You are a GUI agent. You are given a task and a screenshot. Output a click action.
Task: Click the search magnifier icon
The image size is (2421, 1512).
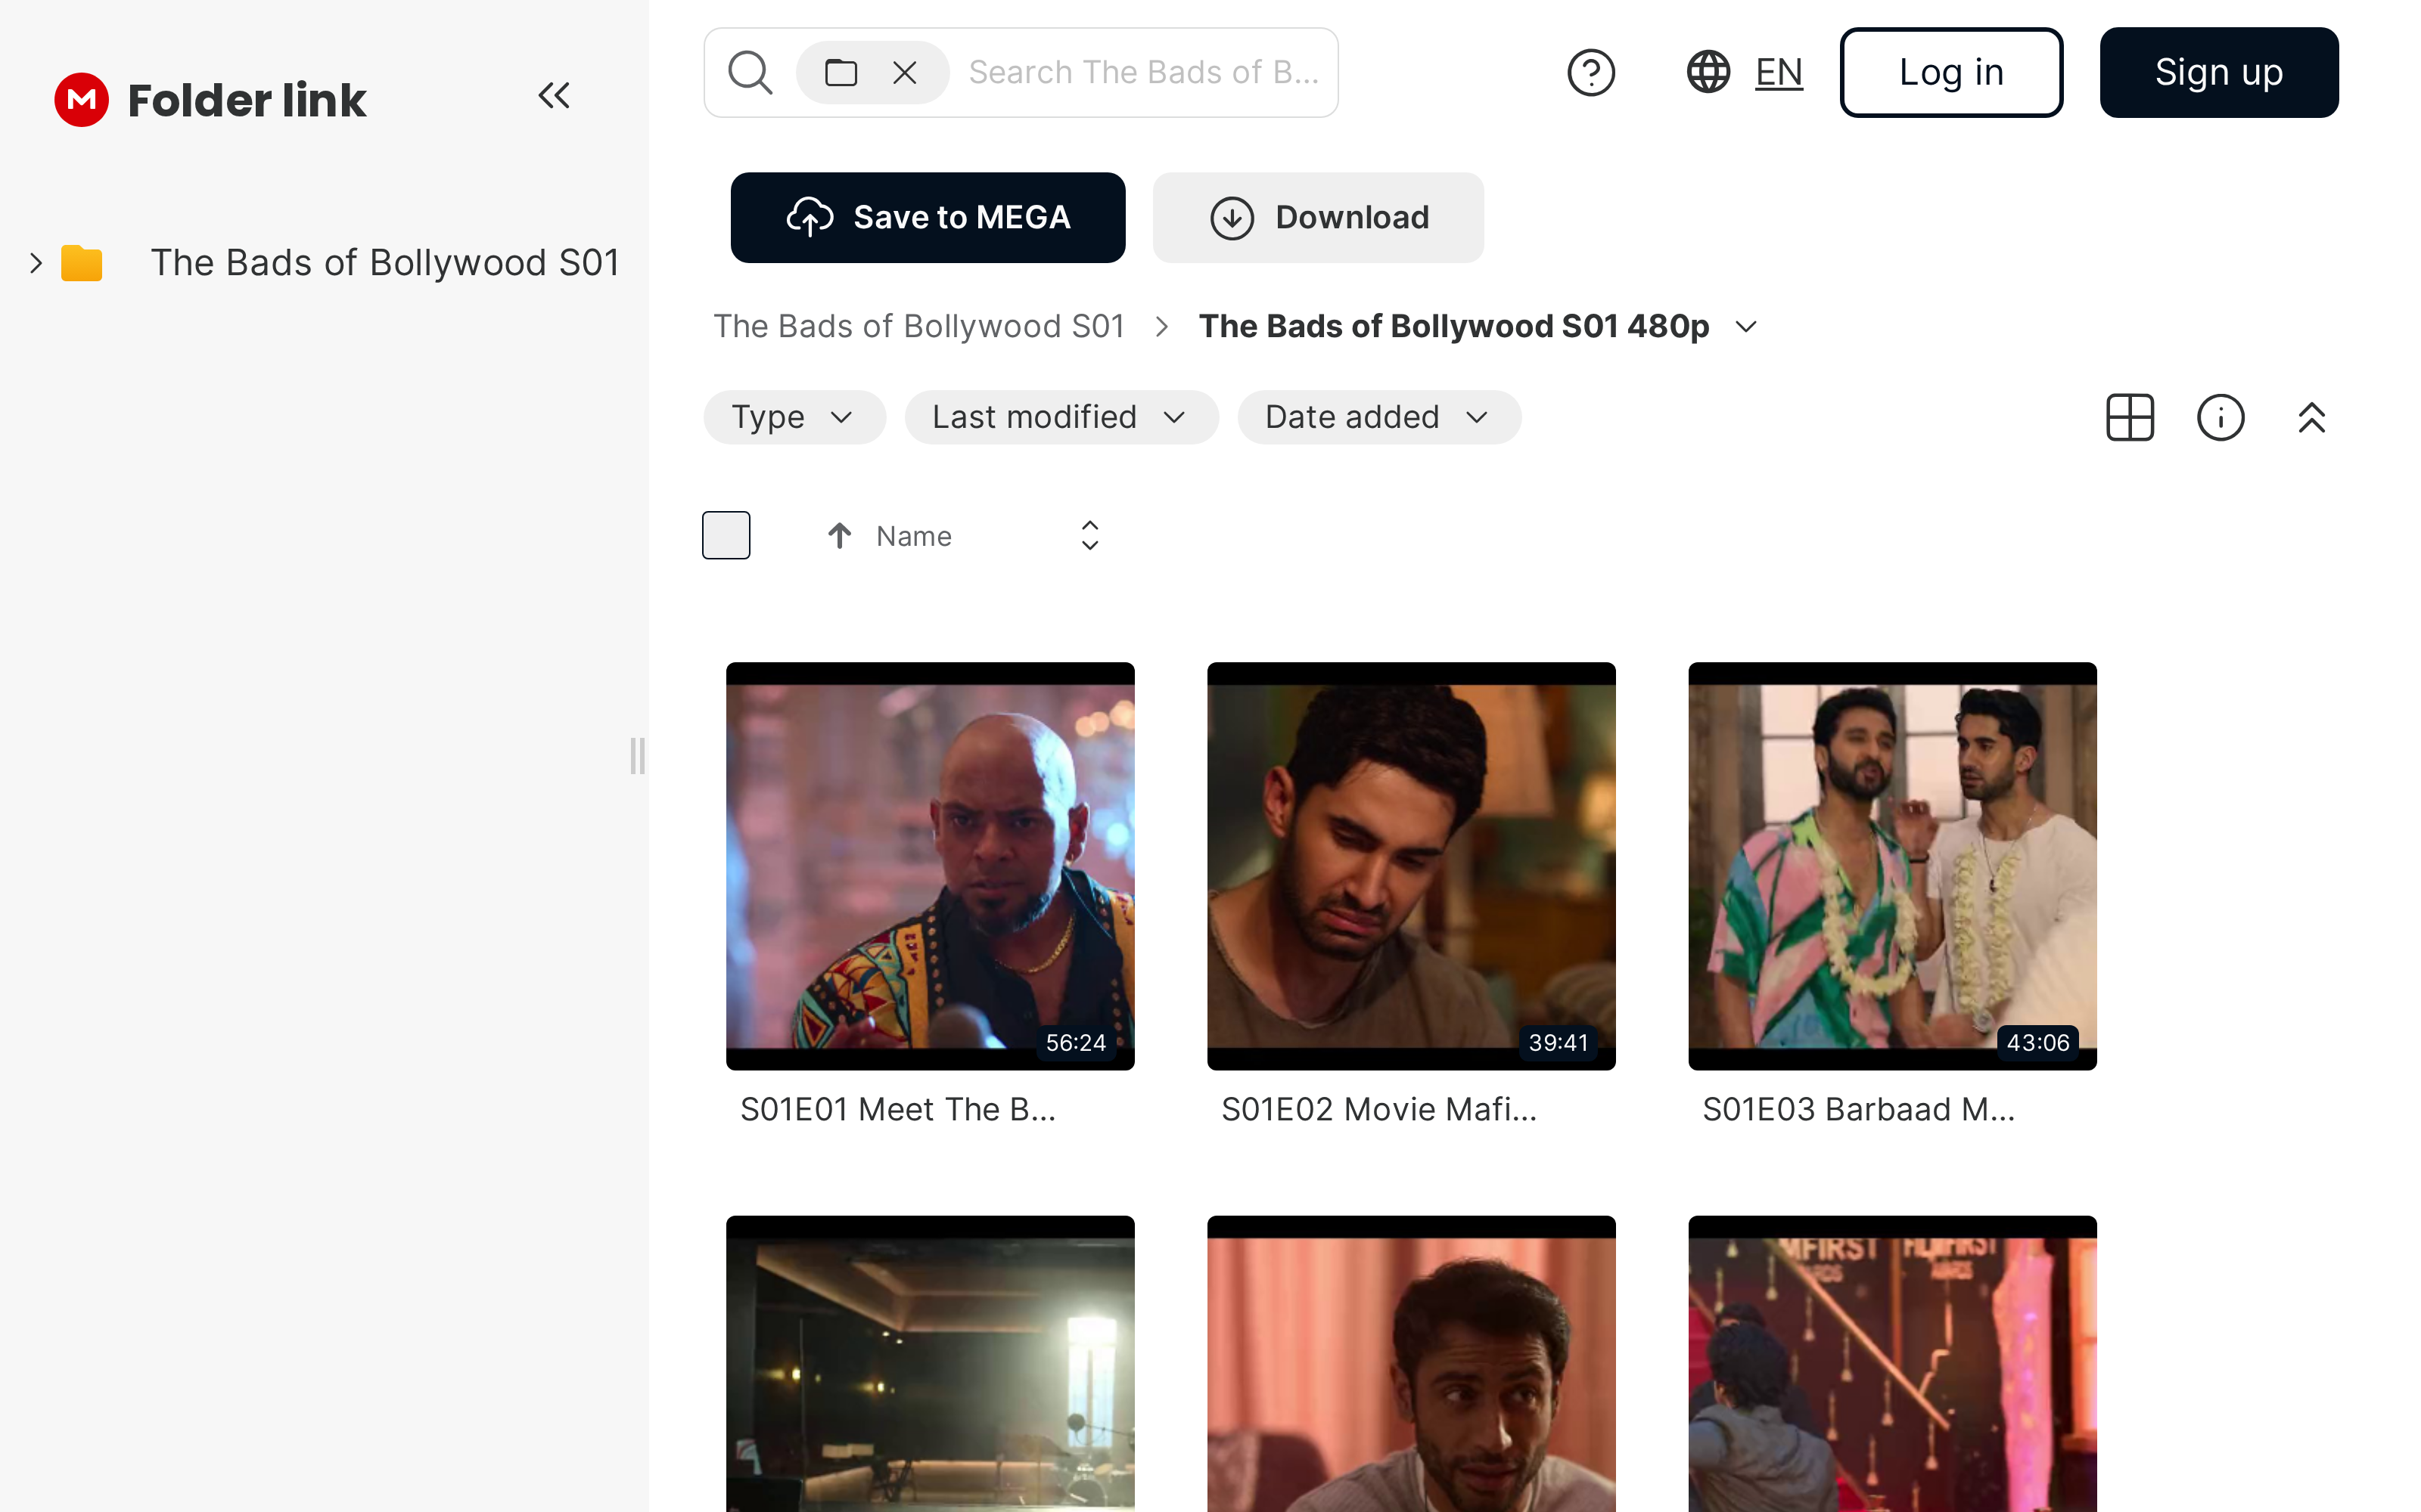[751, 72]
